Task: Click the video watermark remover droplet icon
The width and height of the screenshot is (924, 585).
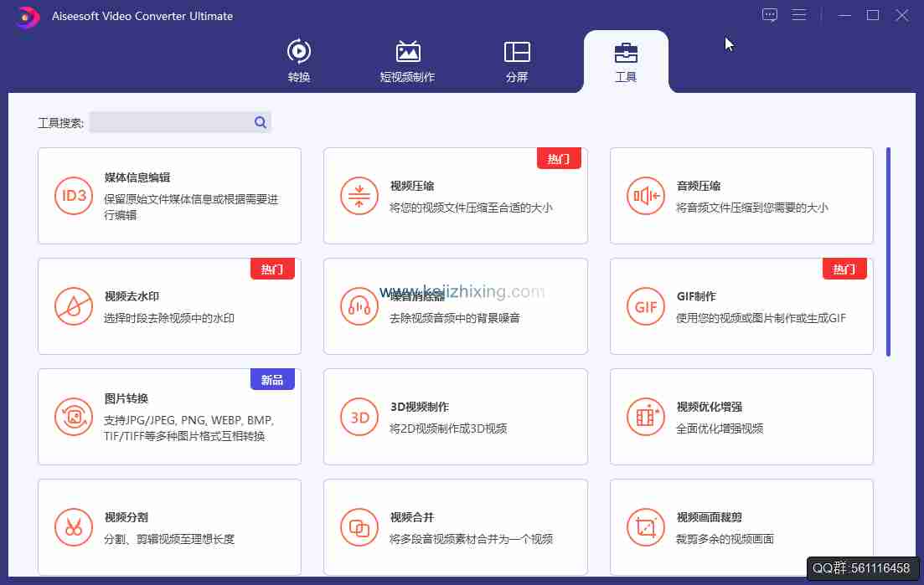Action: (x=73, y=306)
